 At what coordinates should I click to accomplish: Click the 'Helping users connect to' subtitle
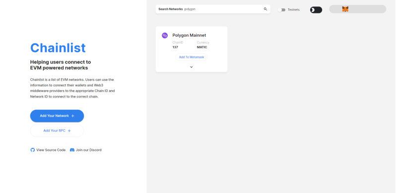pyautogui.click(x=61, y=62)
